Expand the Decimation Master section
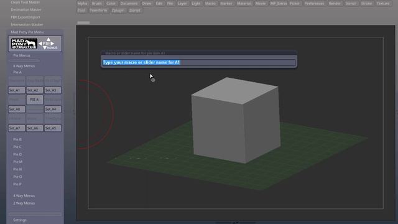Image resolution: width=398 pixels, height=224 pixels. (x=26, y=10)
